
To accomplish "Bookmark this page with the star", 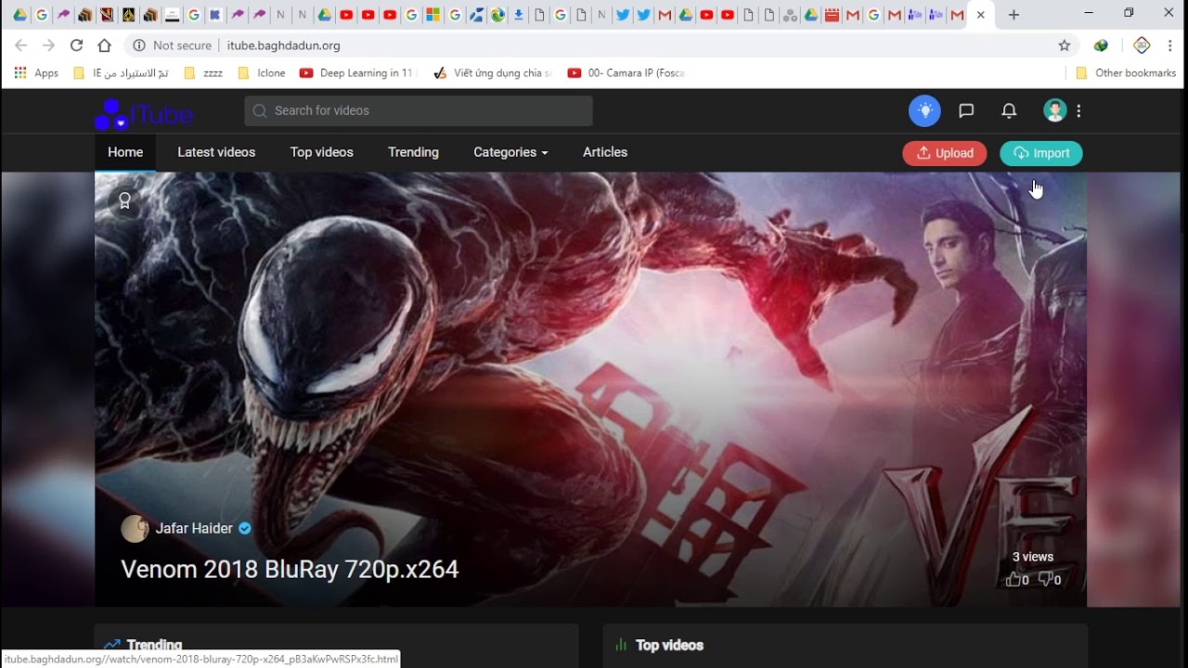I will click(1065, 45).
